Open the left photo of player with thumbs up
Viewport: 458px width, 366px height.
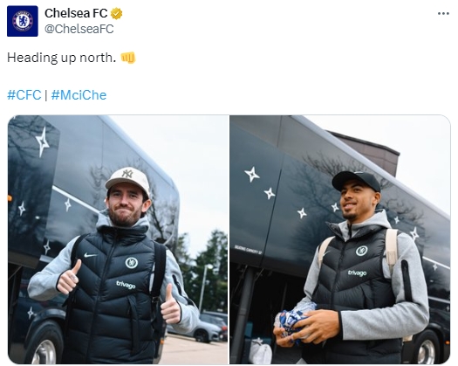click(118, 239)
